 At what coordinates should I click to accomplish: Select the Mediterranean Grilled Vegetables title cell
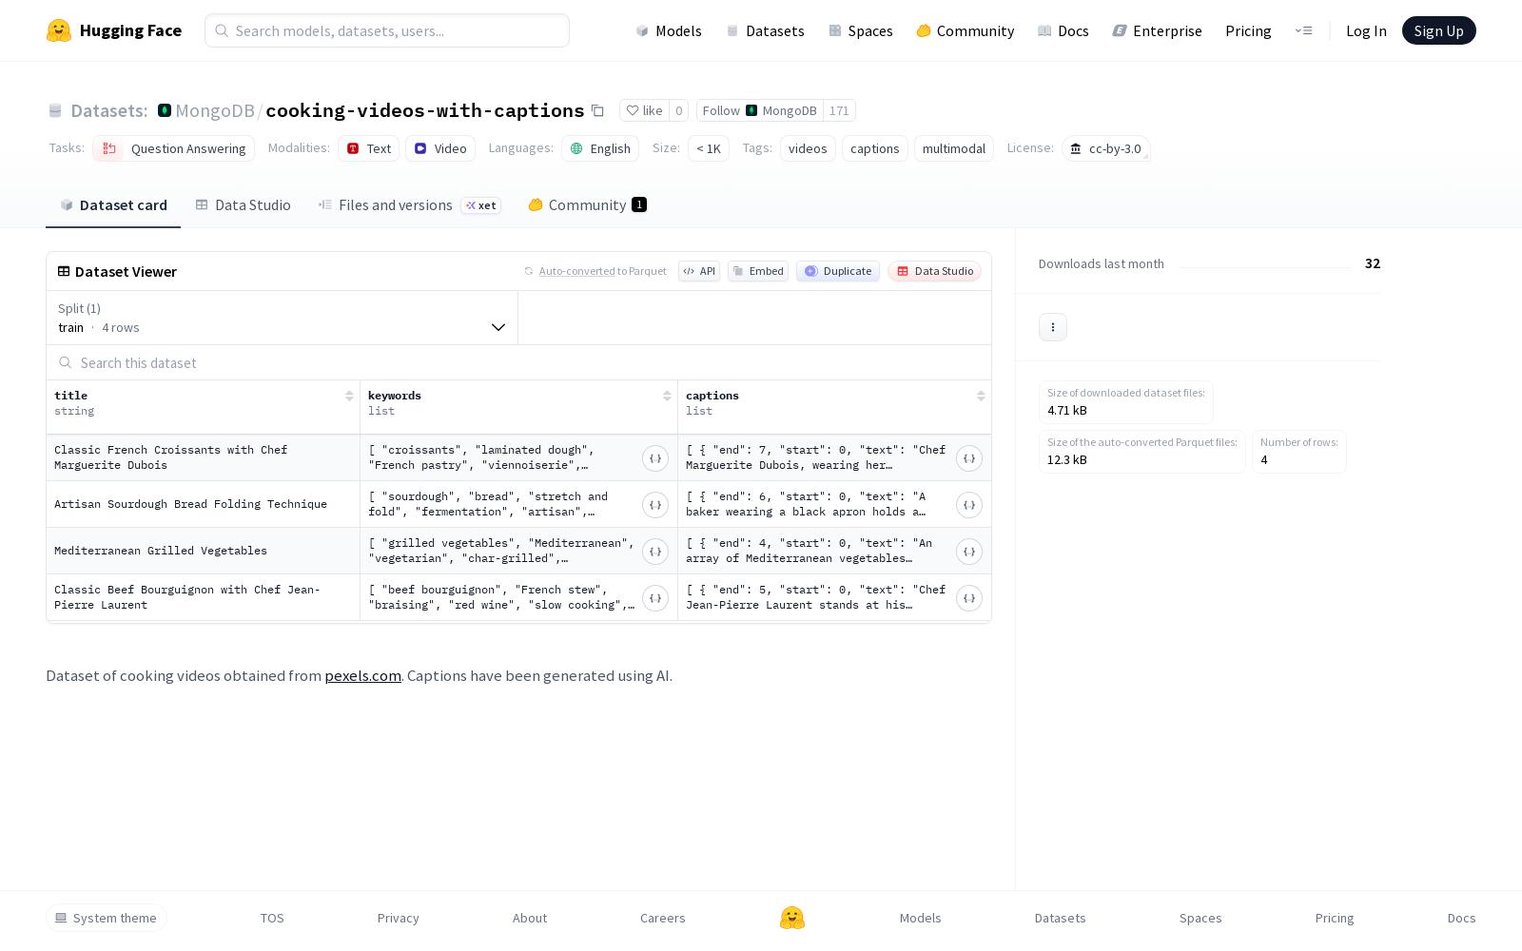coord(203,552)
